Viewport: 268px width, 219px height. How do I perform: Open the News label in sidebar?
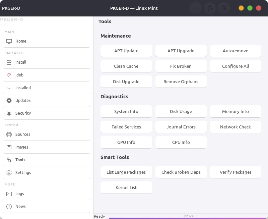coord(20,207)
